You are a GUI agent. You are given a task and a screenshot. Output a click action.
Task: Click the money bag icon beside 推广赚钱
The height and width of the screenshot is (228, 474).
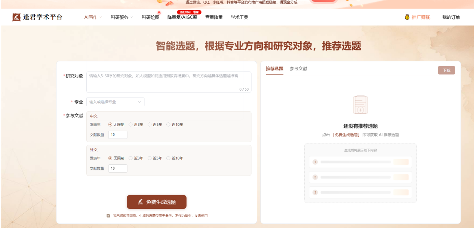[407, 17]
